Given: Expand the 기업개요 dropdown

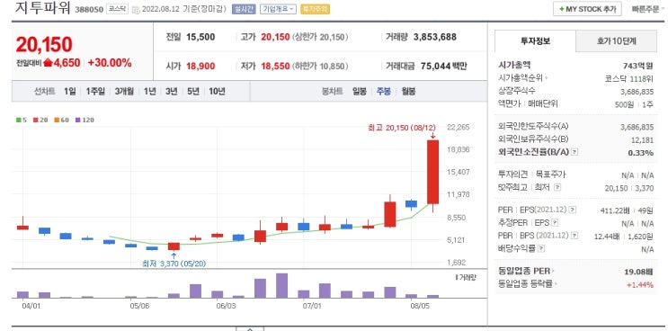Looking at the screenshot, I should (278, 9).
